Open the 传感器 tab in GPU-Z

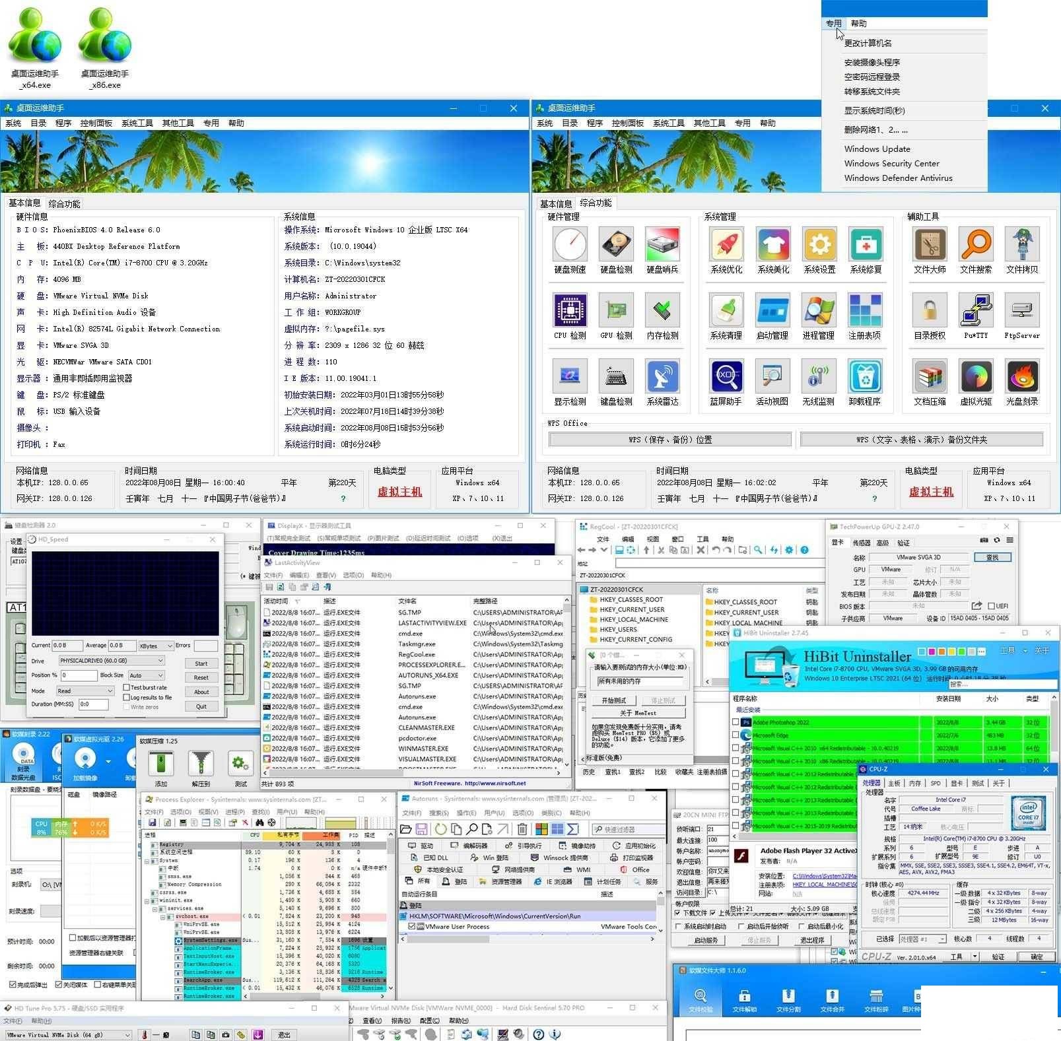click(x=861, y=543)
